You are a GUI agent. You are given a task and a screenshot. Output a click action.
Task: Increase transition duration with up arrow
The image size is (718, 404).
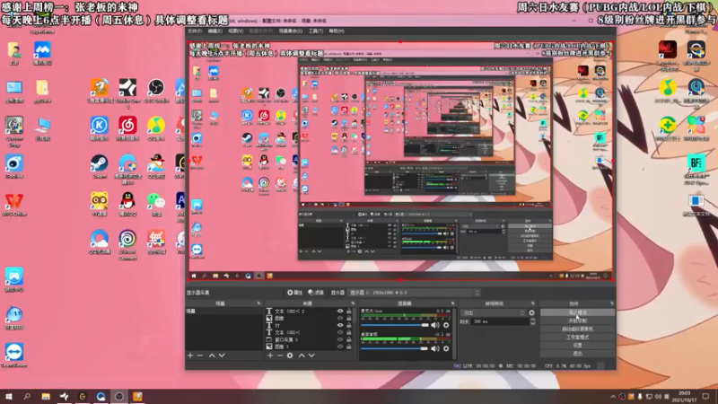532,320
